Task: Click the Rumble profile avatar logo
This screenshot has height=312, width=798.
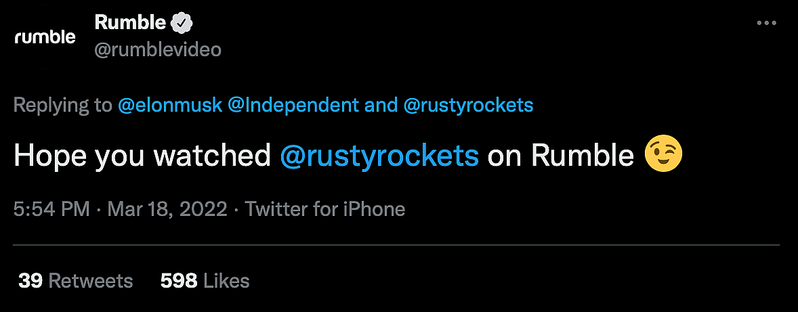Action: point(45,37)
